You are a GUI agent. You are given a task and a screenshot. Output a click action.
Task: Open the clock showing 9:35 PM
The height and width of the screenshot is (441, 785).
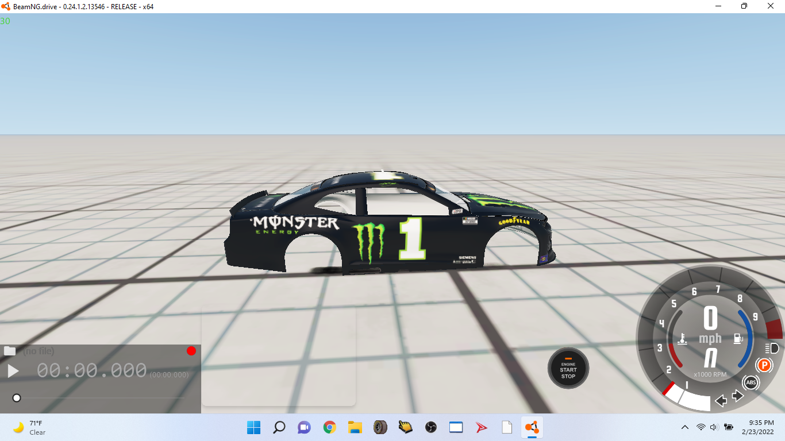point(757,427)
